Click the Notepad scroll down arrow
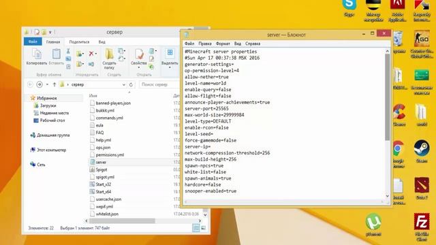436x245 pixels. click(x=388, y=196)
